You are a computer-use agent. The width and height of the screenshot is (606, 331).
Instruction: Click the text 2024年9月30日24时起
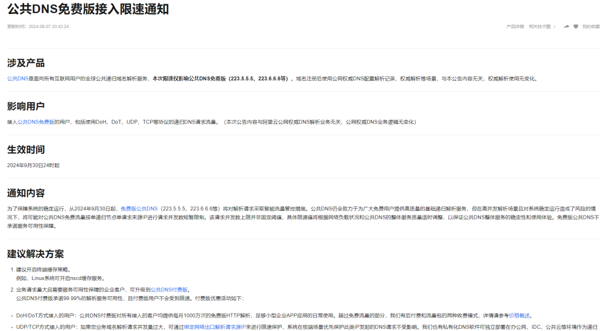tap(33, 165)
